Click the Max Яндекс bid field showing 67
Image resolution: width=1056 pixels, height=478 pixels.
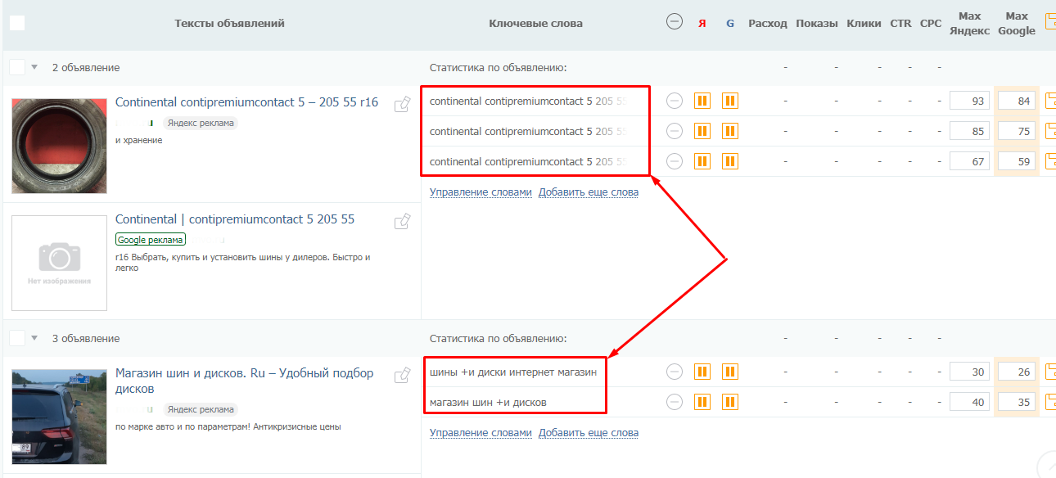coord(969,161)
